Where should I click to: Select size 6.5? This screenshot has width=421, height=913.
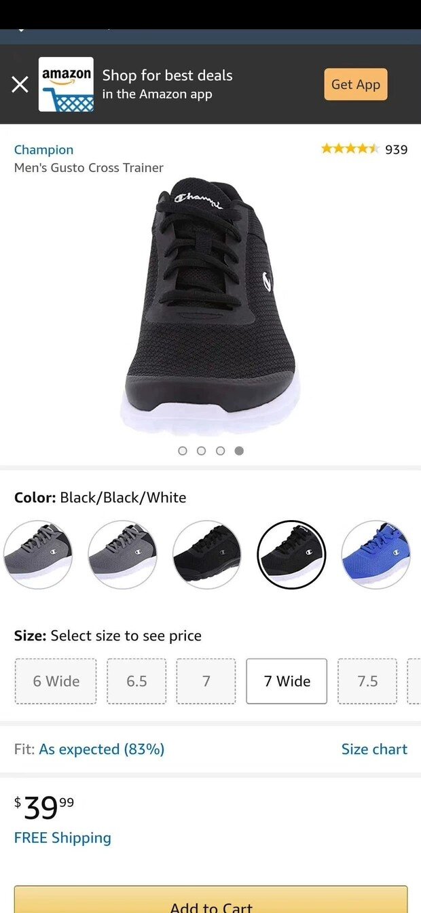pyautogui.click(x=136, y=681)
